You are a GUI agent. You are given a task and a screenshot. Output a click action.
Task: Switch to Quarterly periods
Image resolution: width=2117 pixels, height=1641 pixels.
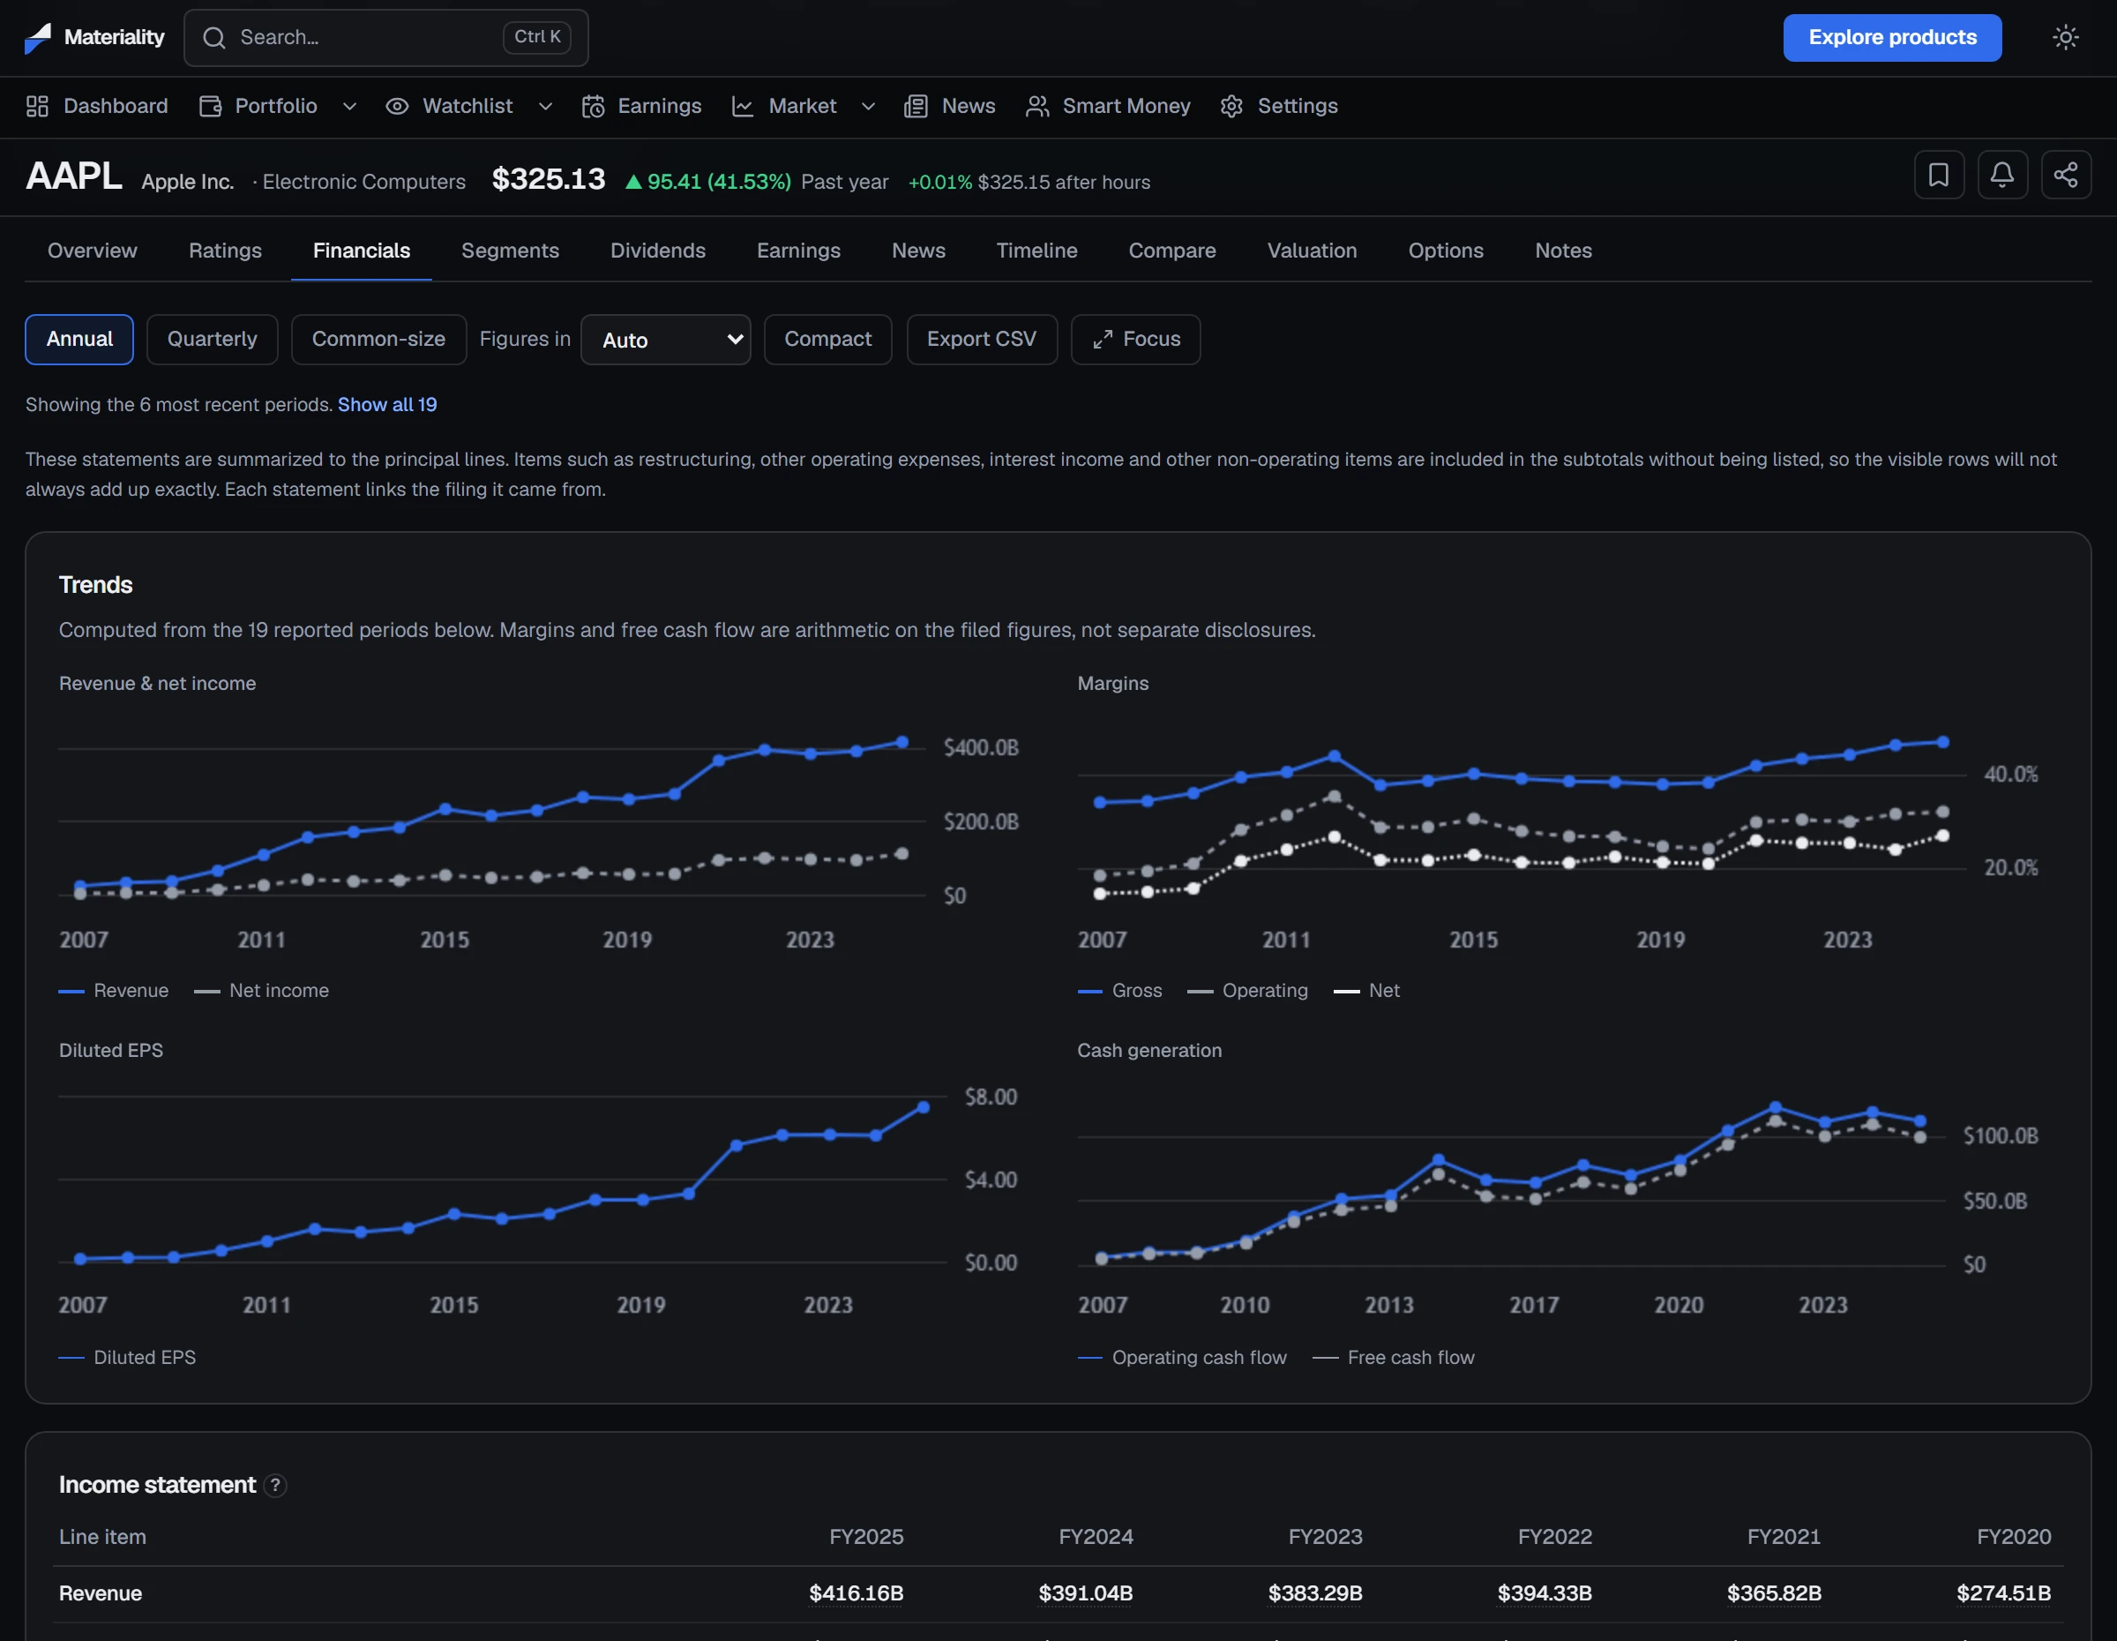coord(213,340)
